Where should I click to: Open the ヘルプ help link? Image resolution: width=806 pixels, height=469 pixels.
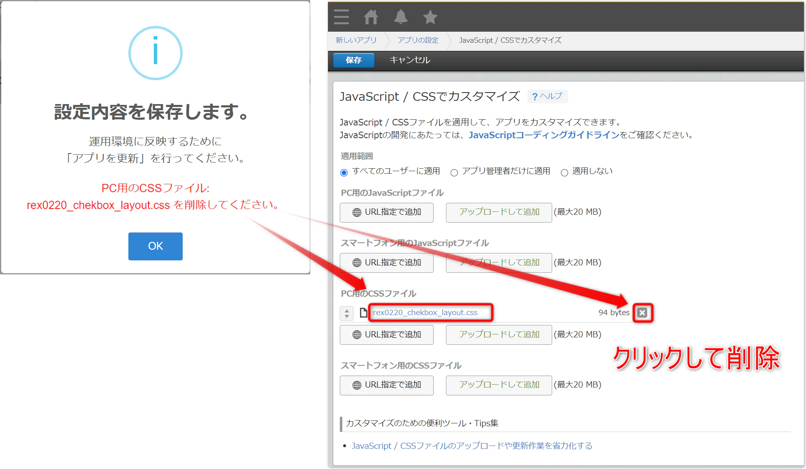click(x=547, y=96)
